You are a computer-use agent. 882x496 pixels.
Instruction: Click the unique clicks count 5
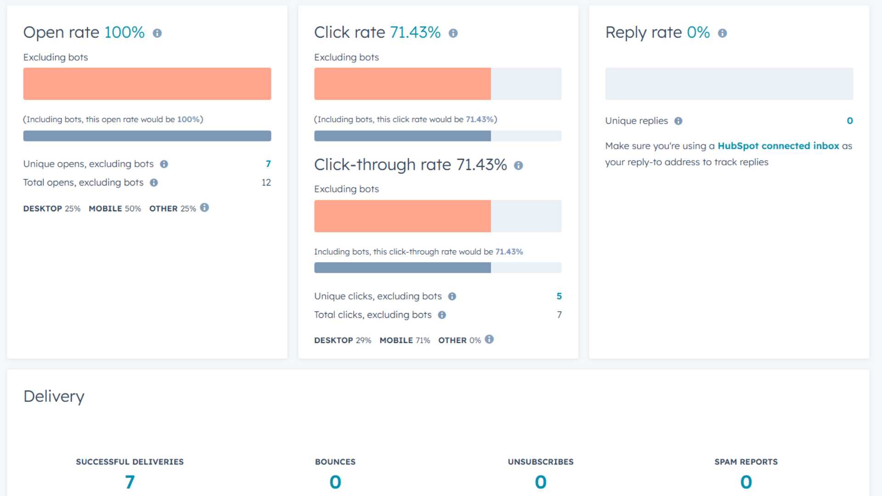tap(559, 296)
